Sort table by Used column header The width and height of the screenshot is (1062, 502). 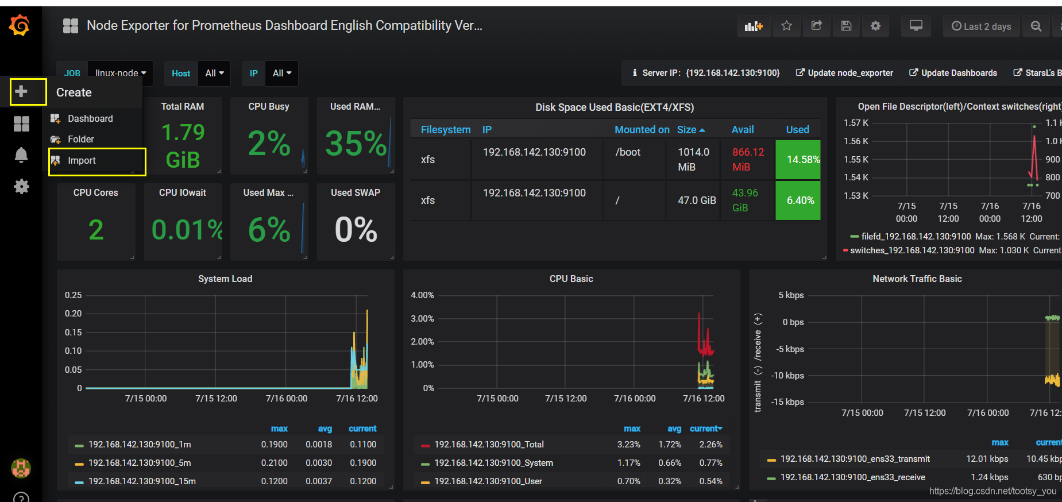click(x=797, y=130)
